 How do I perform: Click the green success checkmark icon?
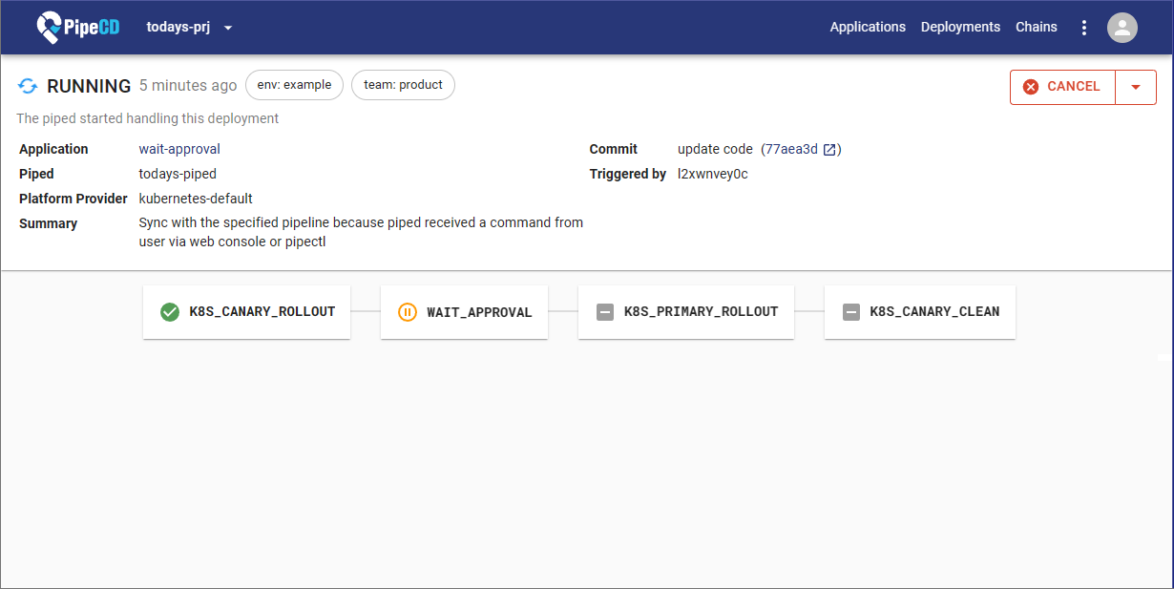click(170, 312)
